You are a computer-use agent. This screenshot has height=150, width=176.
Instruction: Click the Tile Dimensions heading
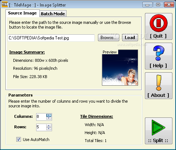tap(96, 116)
